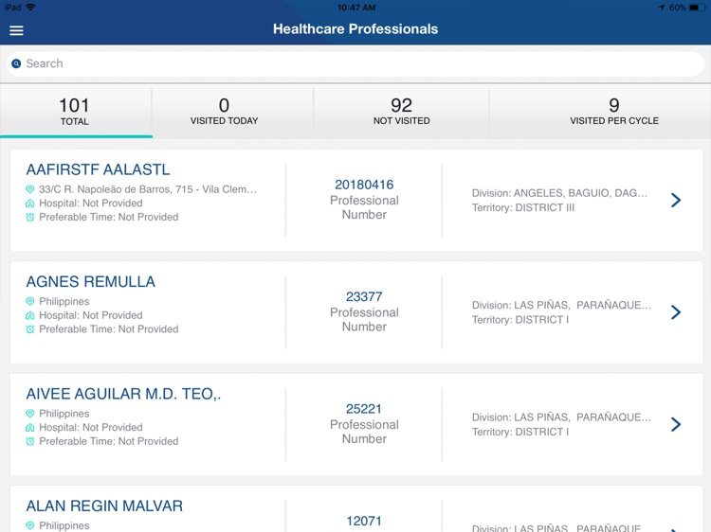The width and height of the screenshot is (711, 532).
Task: Click clock icon for AAFIRSTF AALASTL
Action: (30, 218)
